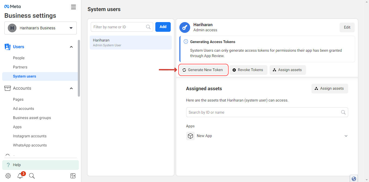369x182 pixels.
Task: Click Assign assets in Assigned assets section
Action: pyautogui.click(x=330, y=89)
